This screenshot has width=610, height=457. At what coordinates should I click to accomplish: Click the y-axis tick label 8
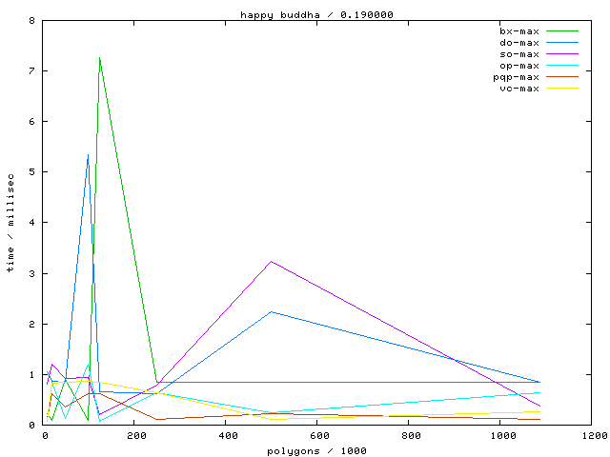tap(33, 21)
